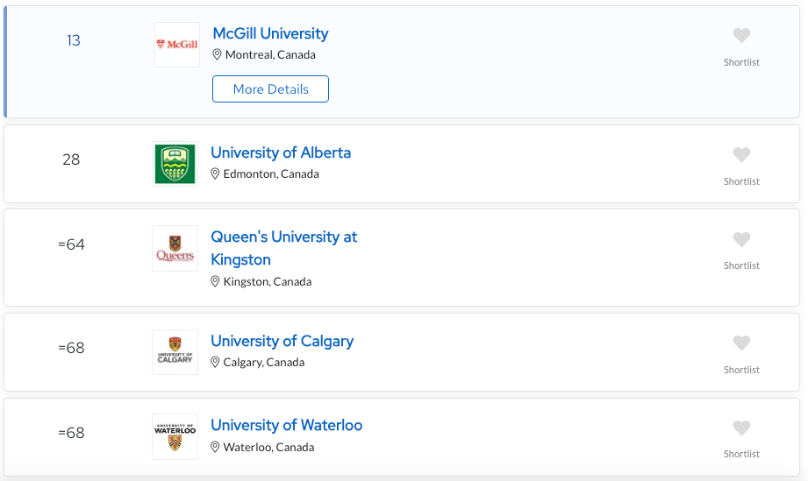Click the University of Waterloo logo

tap(175, 437)
